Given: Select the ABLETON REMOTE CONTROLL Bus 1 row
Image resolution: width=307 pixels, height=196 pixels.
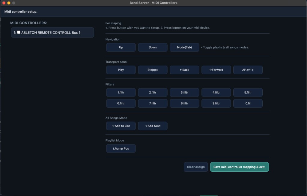Looking at the screenshot, I should coord(52,32).
